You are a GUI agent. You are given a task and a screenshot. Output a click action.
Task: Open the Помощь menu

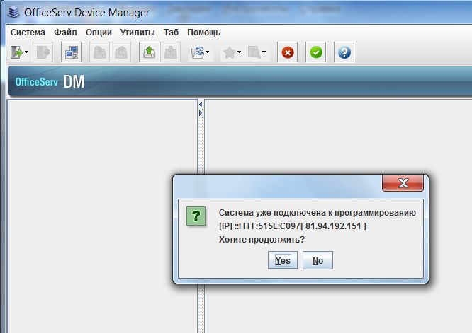point(204,32)
